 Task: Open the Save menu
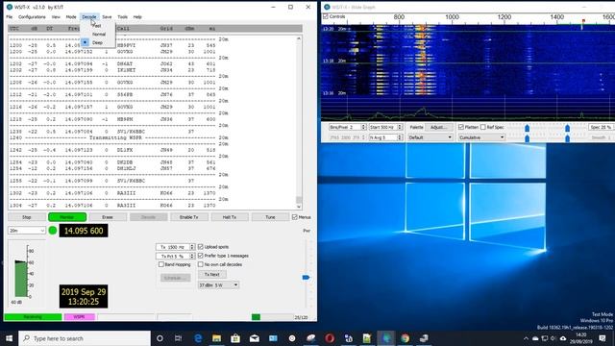point(107,17)
